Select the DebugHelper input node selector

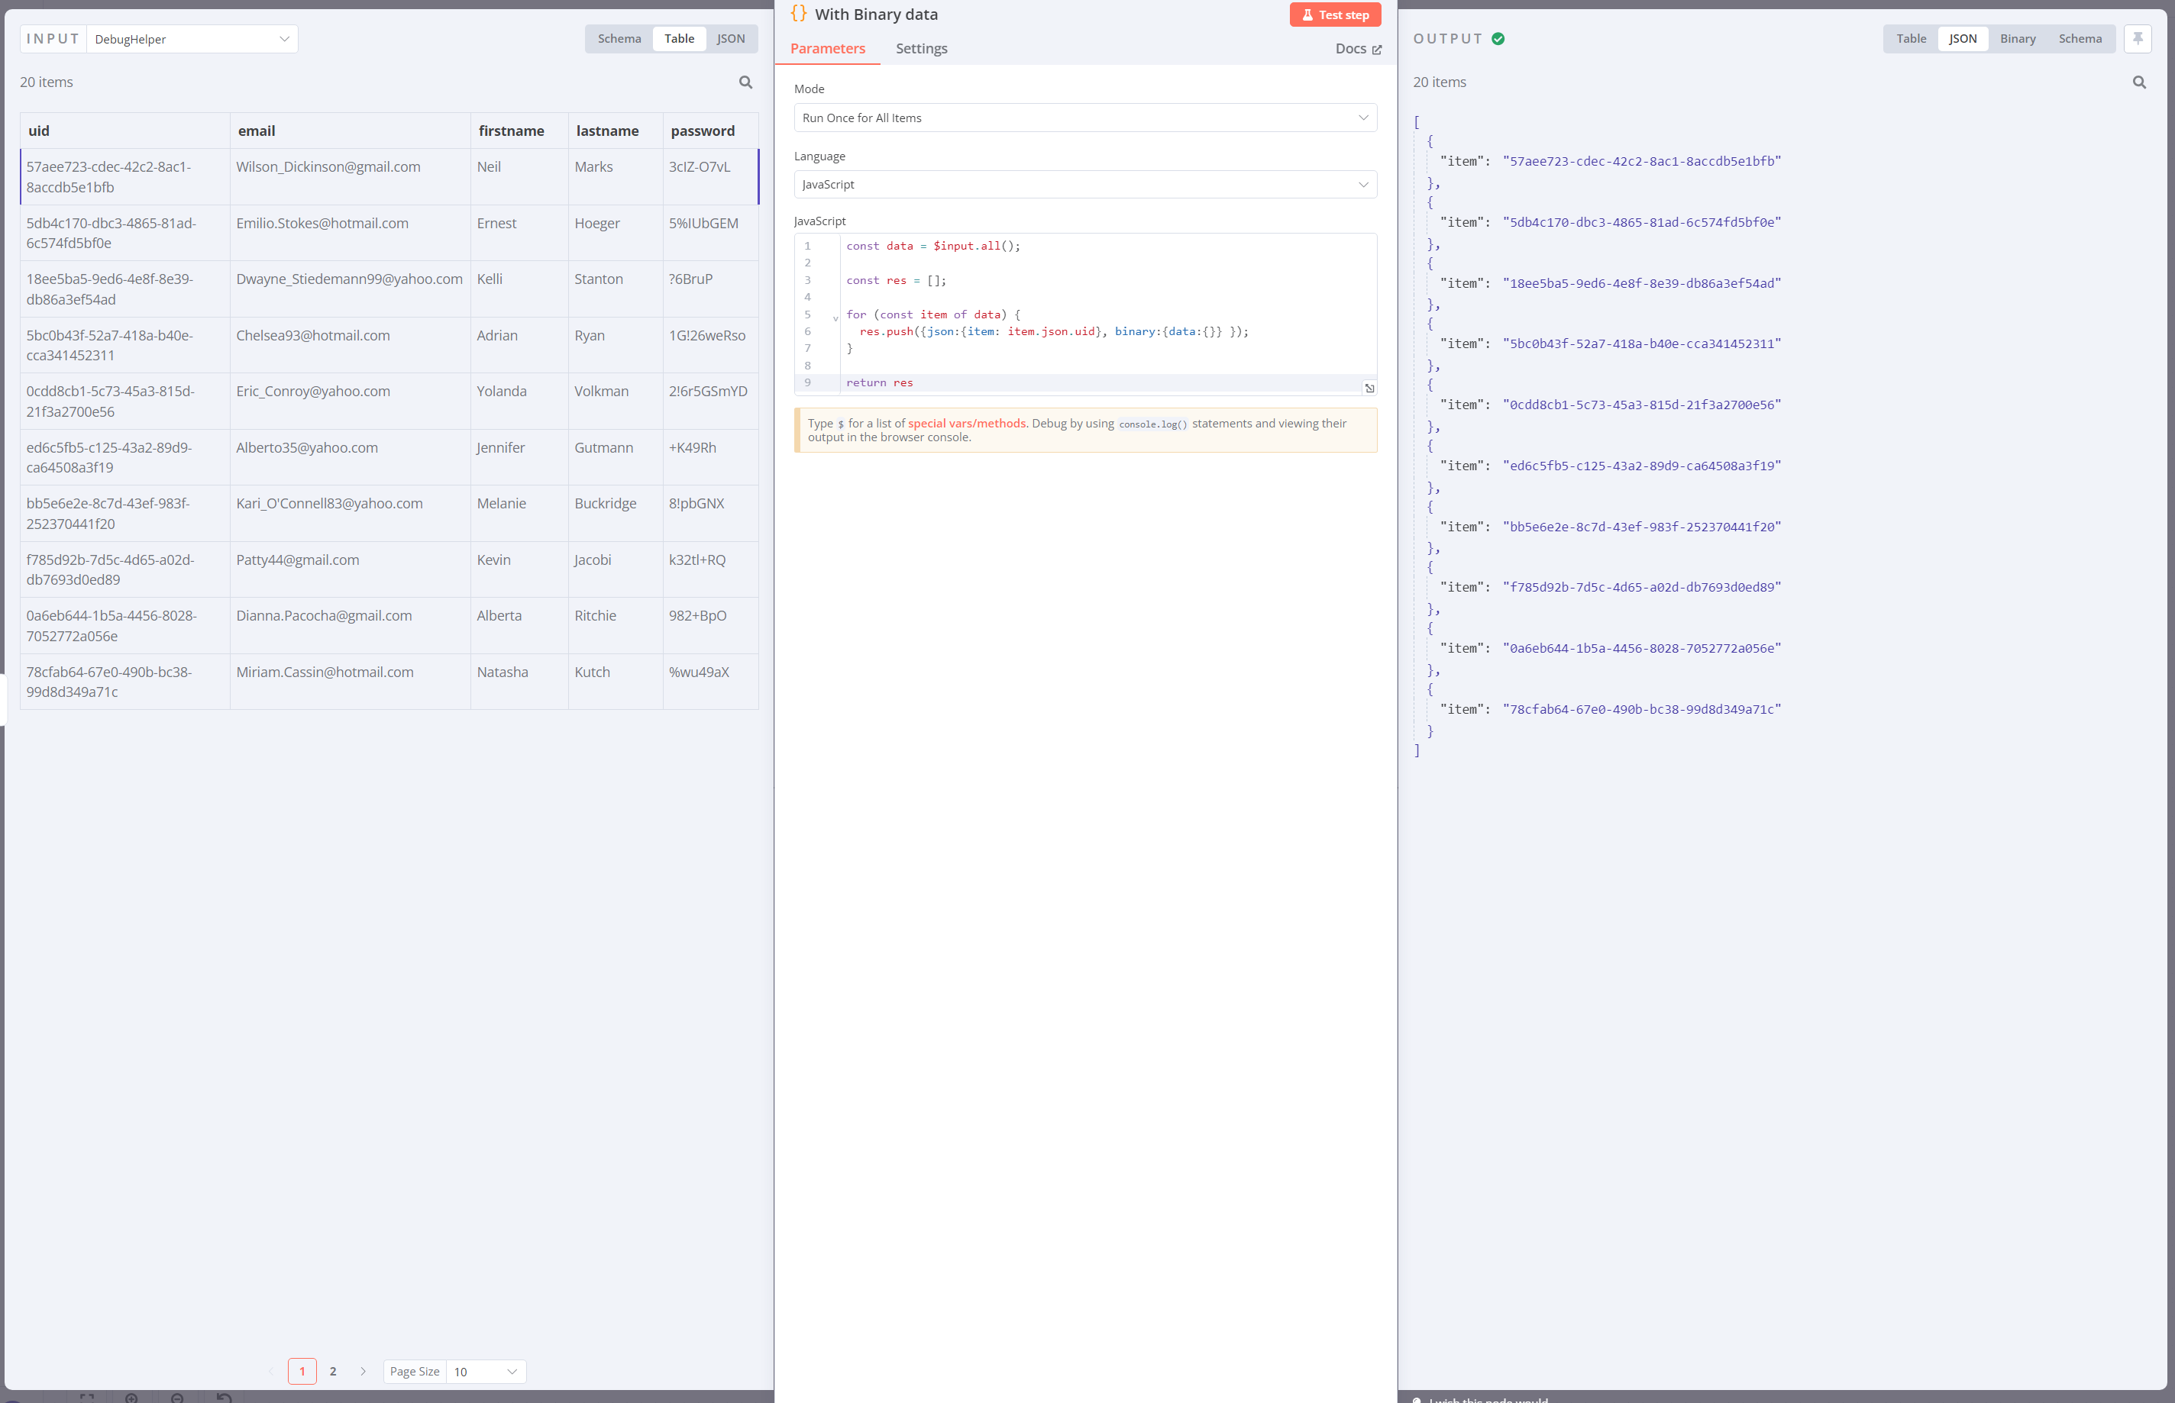point(192,39)
